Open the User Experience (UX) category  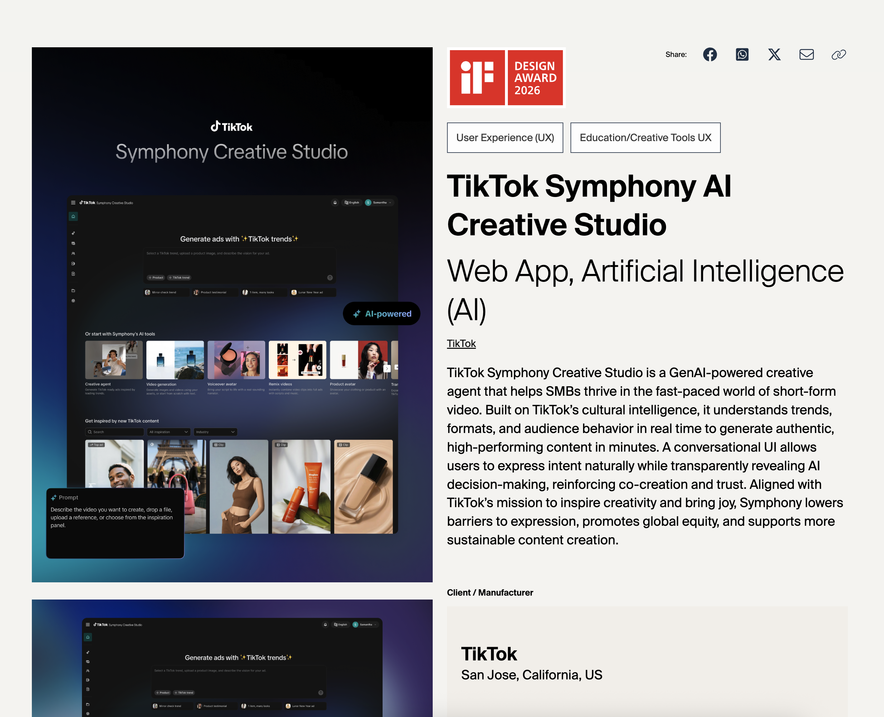point(505,138)
